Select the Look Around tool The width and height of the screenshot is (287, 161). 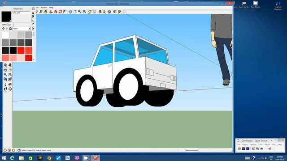(x=10, y=85)
